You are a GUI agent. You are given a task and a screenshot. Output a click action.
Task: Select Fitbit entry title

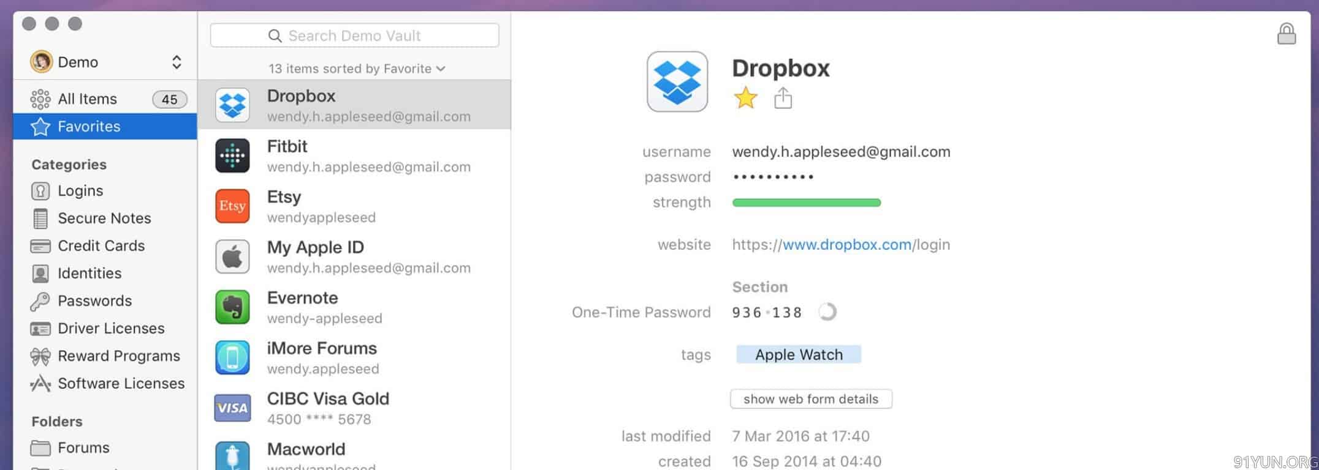(287, 146)
